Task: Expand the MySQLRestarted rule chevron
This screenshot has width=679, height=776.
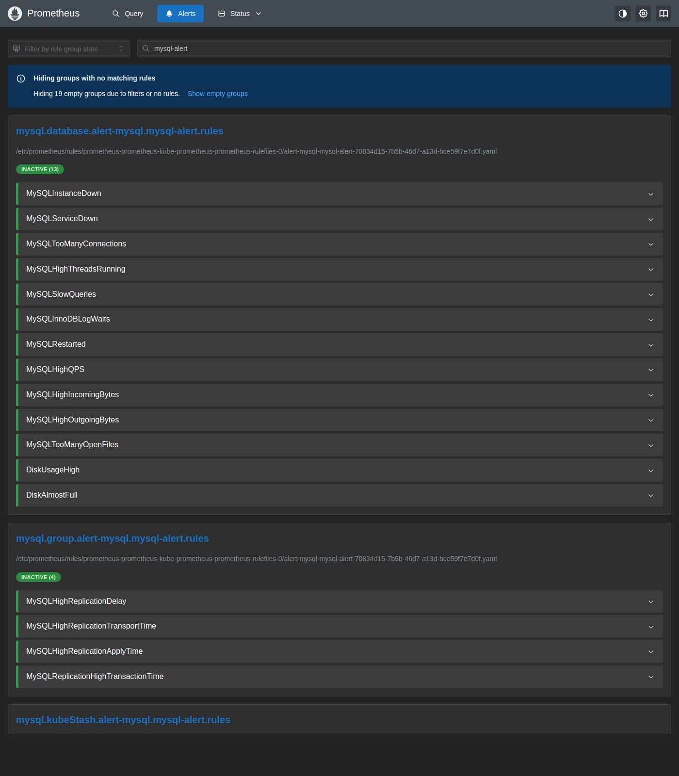Action: [651, 345]
